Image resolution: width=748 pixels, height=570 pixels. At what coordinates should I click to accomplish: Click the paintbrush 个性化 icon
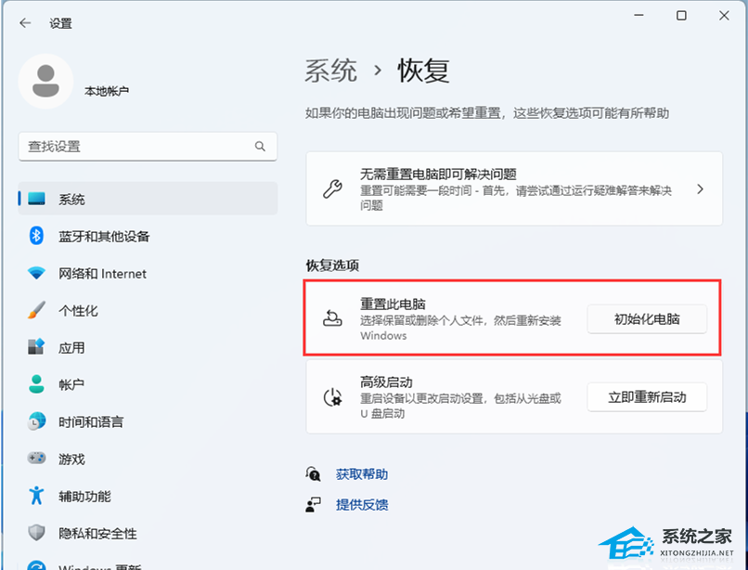pos(37,310)
